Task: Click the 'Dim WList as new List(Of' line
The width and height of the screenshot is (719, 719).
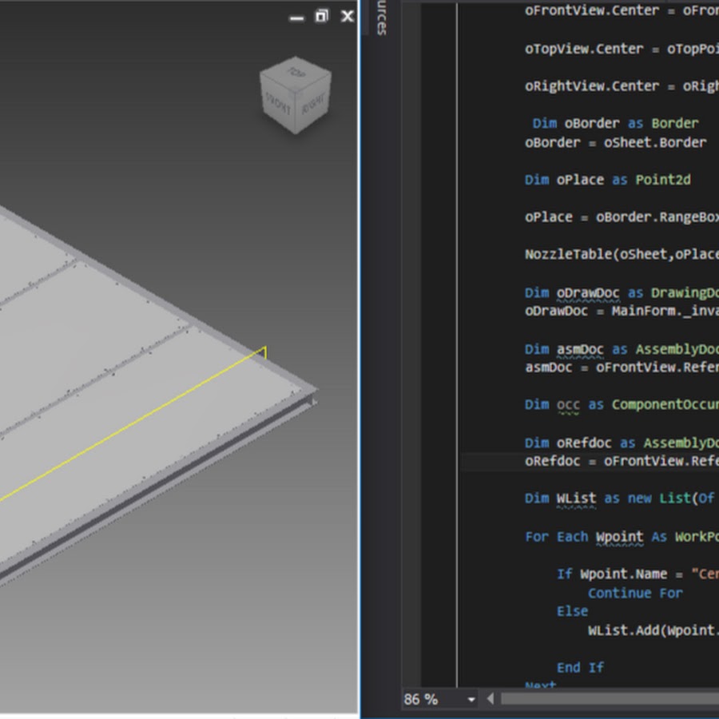Action: pyautogui.click(x=619, y=499)
